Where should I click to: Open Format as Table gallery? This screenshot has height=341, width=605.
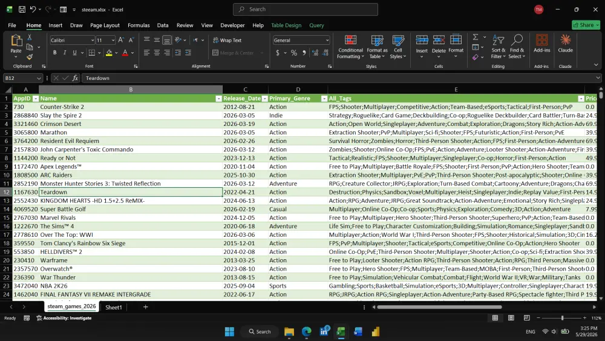point(377,47)
